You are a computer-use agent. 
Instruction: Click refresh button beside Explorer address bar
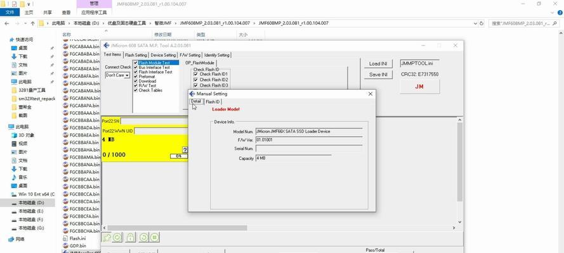(x=482, y=23)
